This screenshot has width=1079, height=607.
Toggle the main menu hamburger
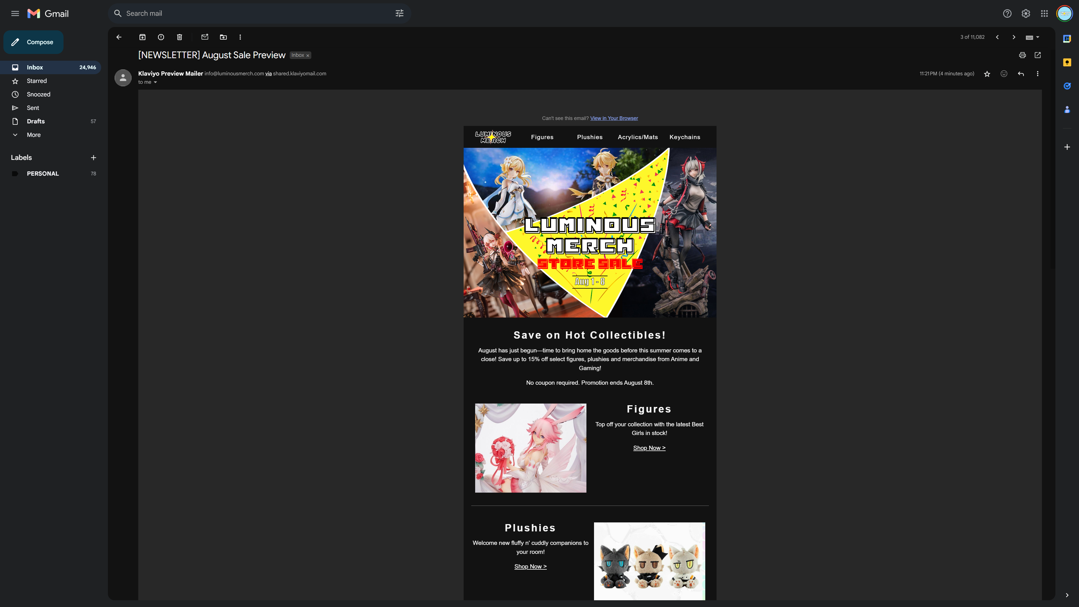[x=15, y=13]
